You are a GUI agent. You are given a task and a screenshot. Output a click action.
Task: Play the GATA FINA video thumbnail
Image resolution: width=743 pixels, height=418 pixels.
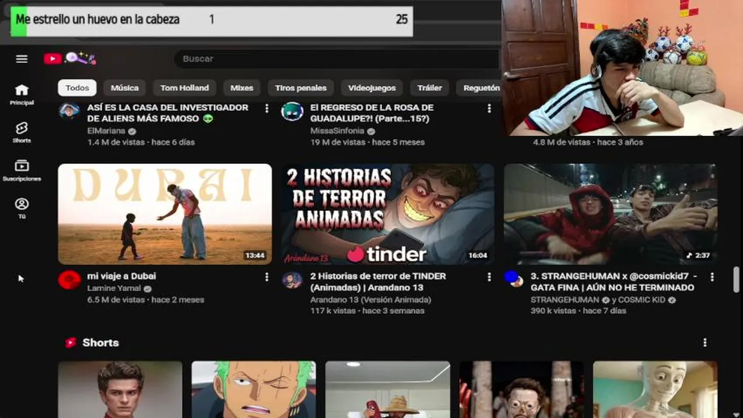pos(610,214)
